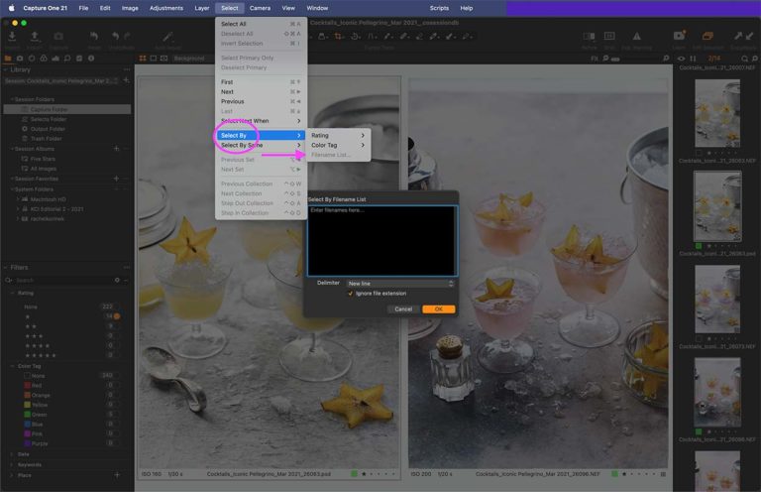The image size is (761, 492).
Task: Click the browser search magnifier icon
Action: click(x=745, y=59)
